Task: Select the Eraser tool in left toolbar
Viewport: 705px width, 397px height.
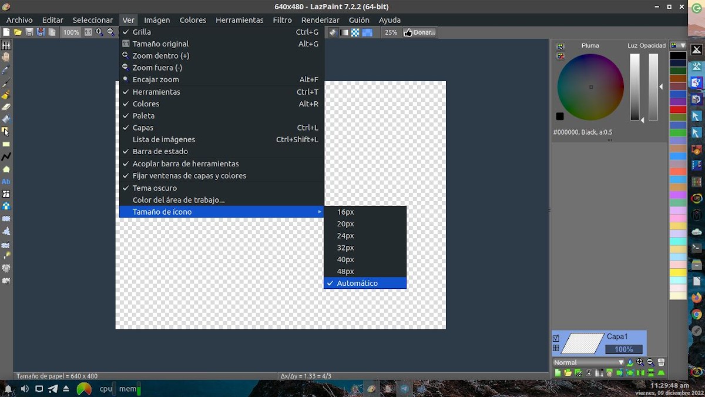Action: pyautogui.click(x=6, y=107)
